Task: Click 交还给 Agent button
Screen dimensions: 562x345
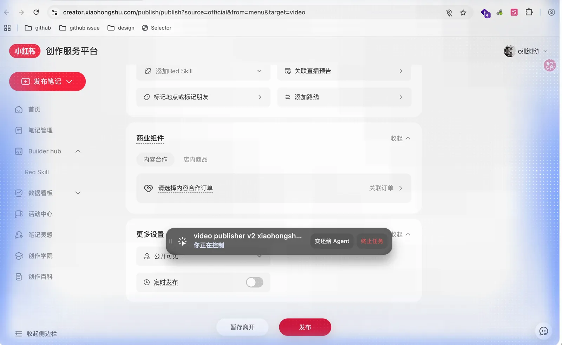Action: click(x=332, y=241)
